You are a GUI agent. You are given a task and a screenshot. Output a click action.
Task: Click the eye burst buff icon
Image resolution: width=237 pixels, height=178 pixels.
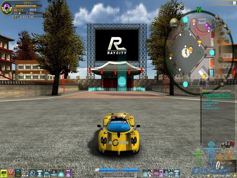(171, 173)
